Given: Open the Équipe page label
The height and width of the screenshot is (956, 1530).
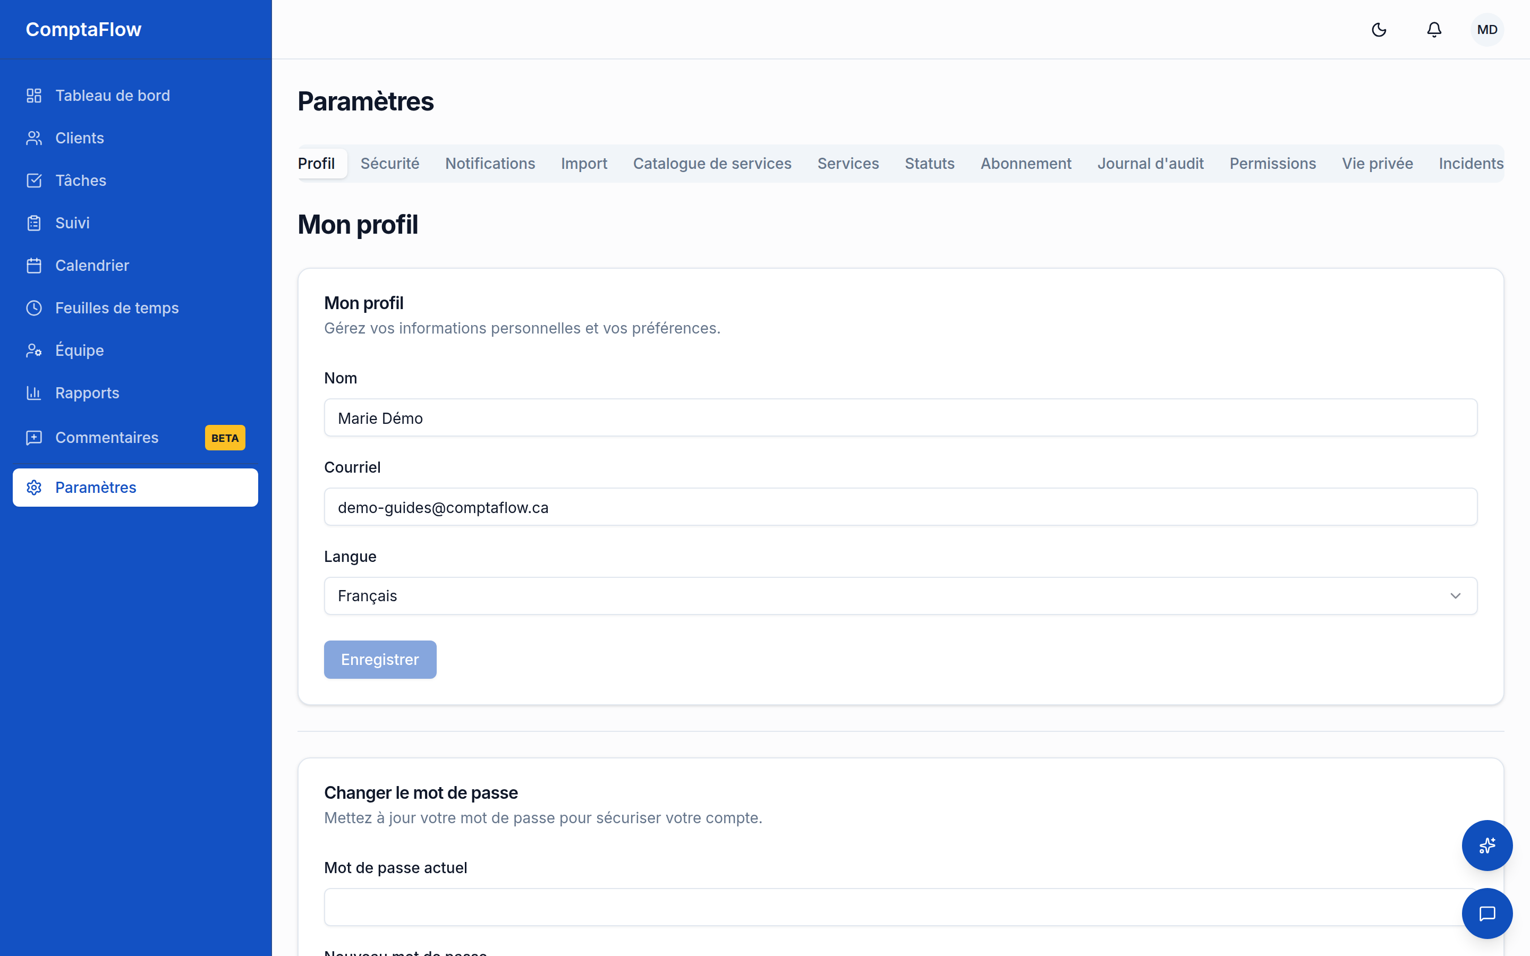Looking at the screenshot, I should 80,351.
